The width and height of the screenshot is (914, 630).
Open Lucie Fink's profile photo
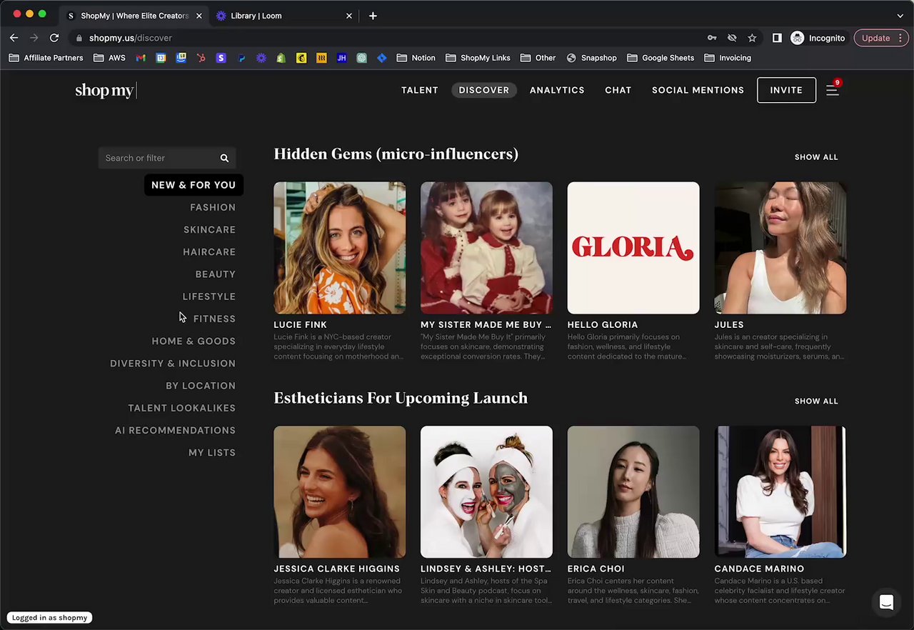click(340, 248)
